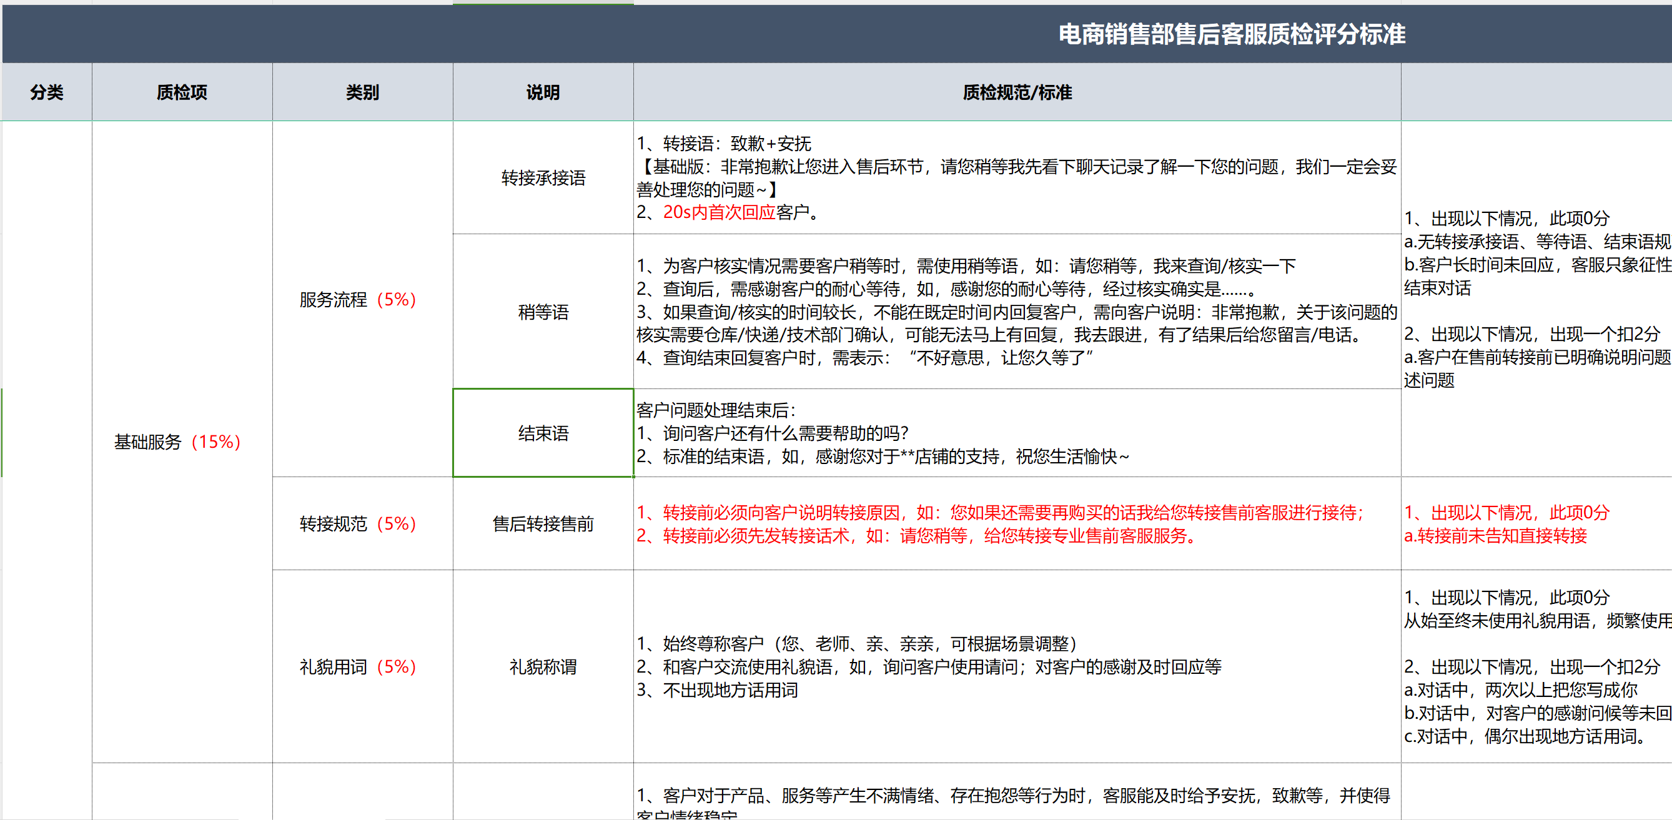Click the cell starting 1、客户对于产品、服务等产生不满情绪

(1017, 792)
